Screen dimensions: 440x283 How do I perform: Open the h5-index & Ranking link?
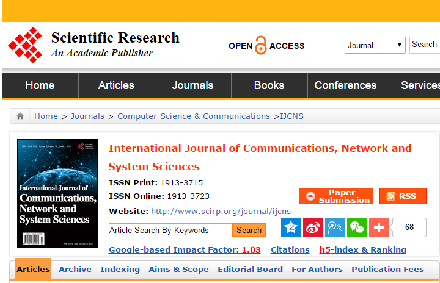click(363, 249)
